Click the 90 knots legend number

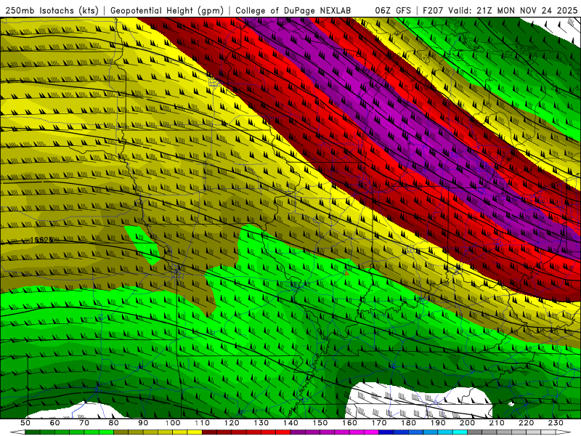click(143, 423)
